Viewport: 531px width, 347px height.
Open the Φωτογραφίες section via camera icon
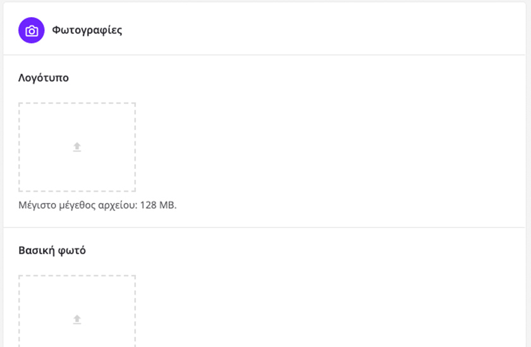32,30
